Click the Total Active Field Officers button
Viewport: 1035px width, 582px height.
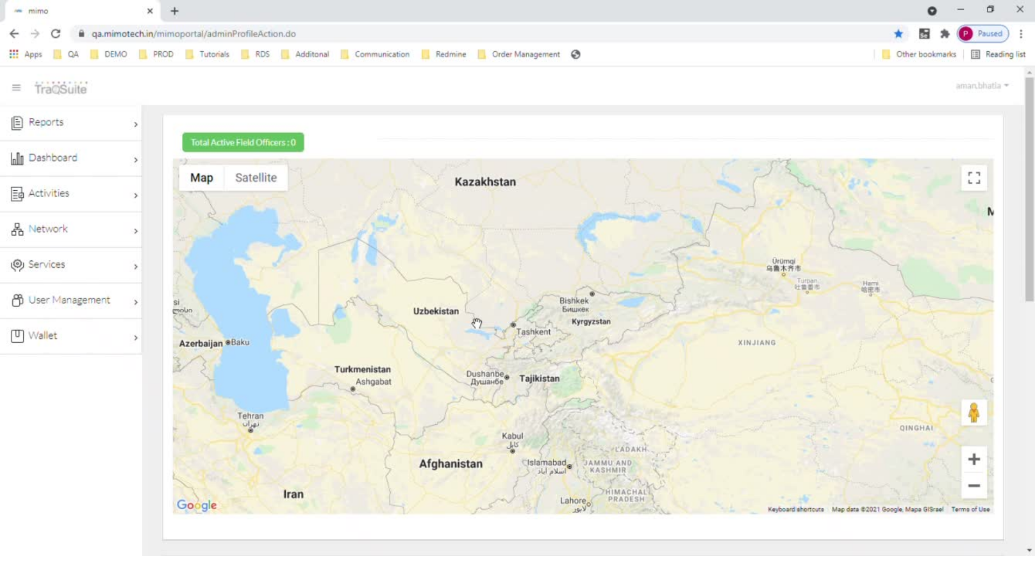tap(243, 142)
